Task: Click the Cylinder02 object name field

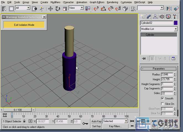Action: 157,23
